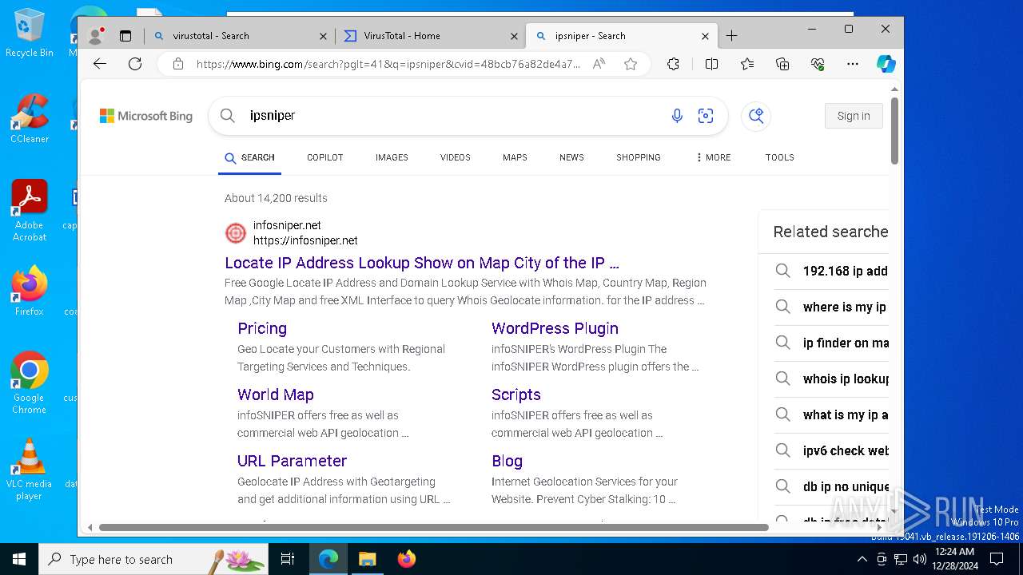The image size is (1023, 575).
Task: Click the browser address bar URL
Action: tap(388, 64)
